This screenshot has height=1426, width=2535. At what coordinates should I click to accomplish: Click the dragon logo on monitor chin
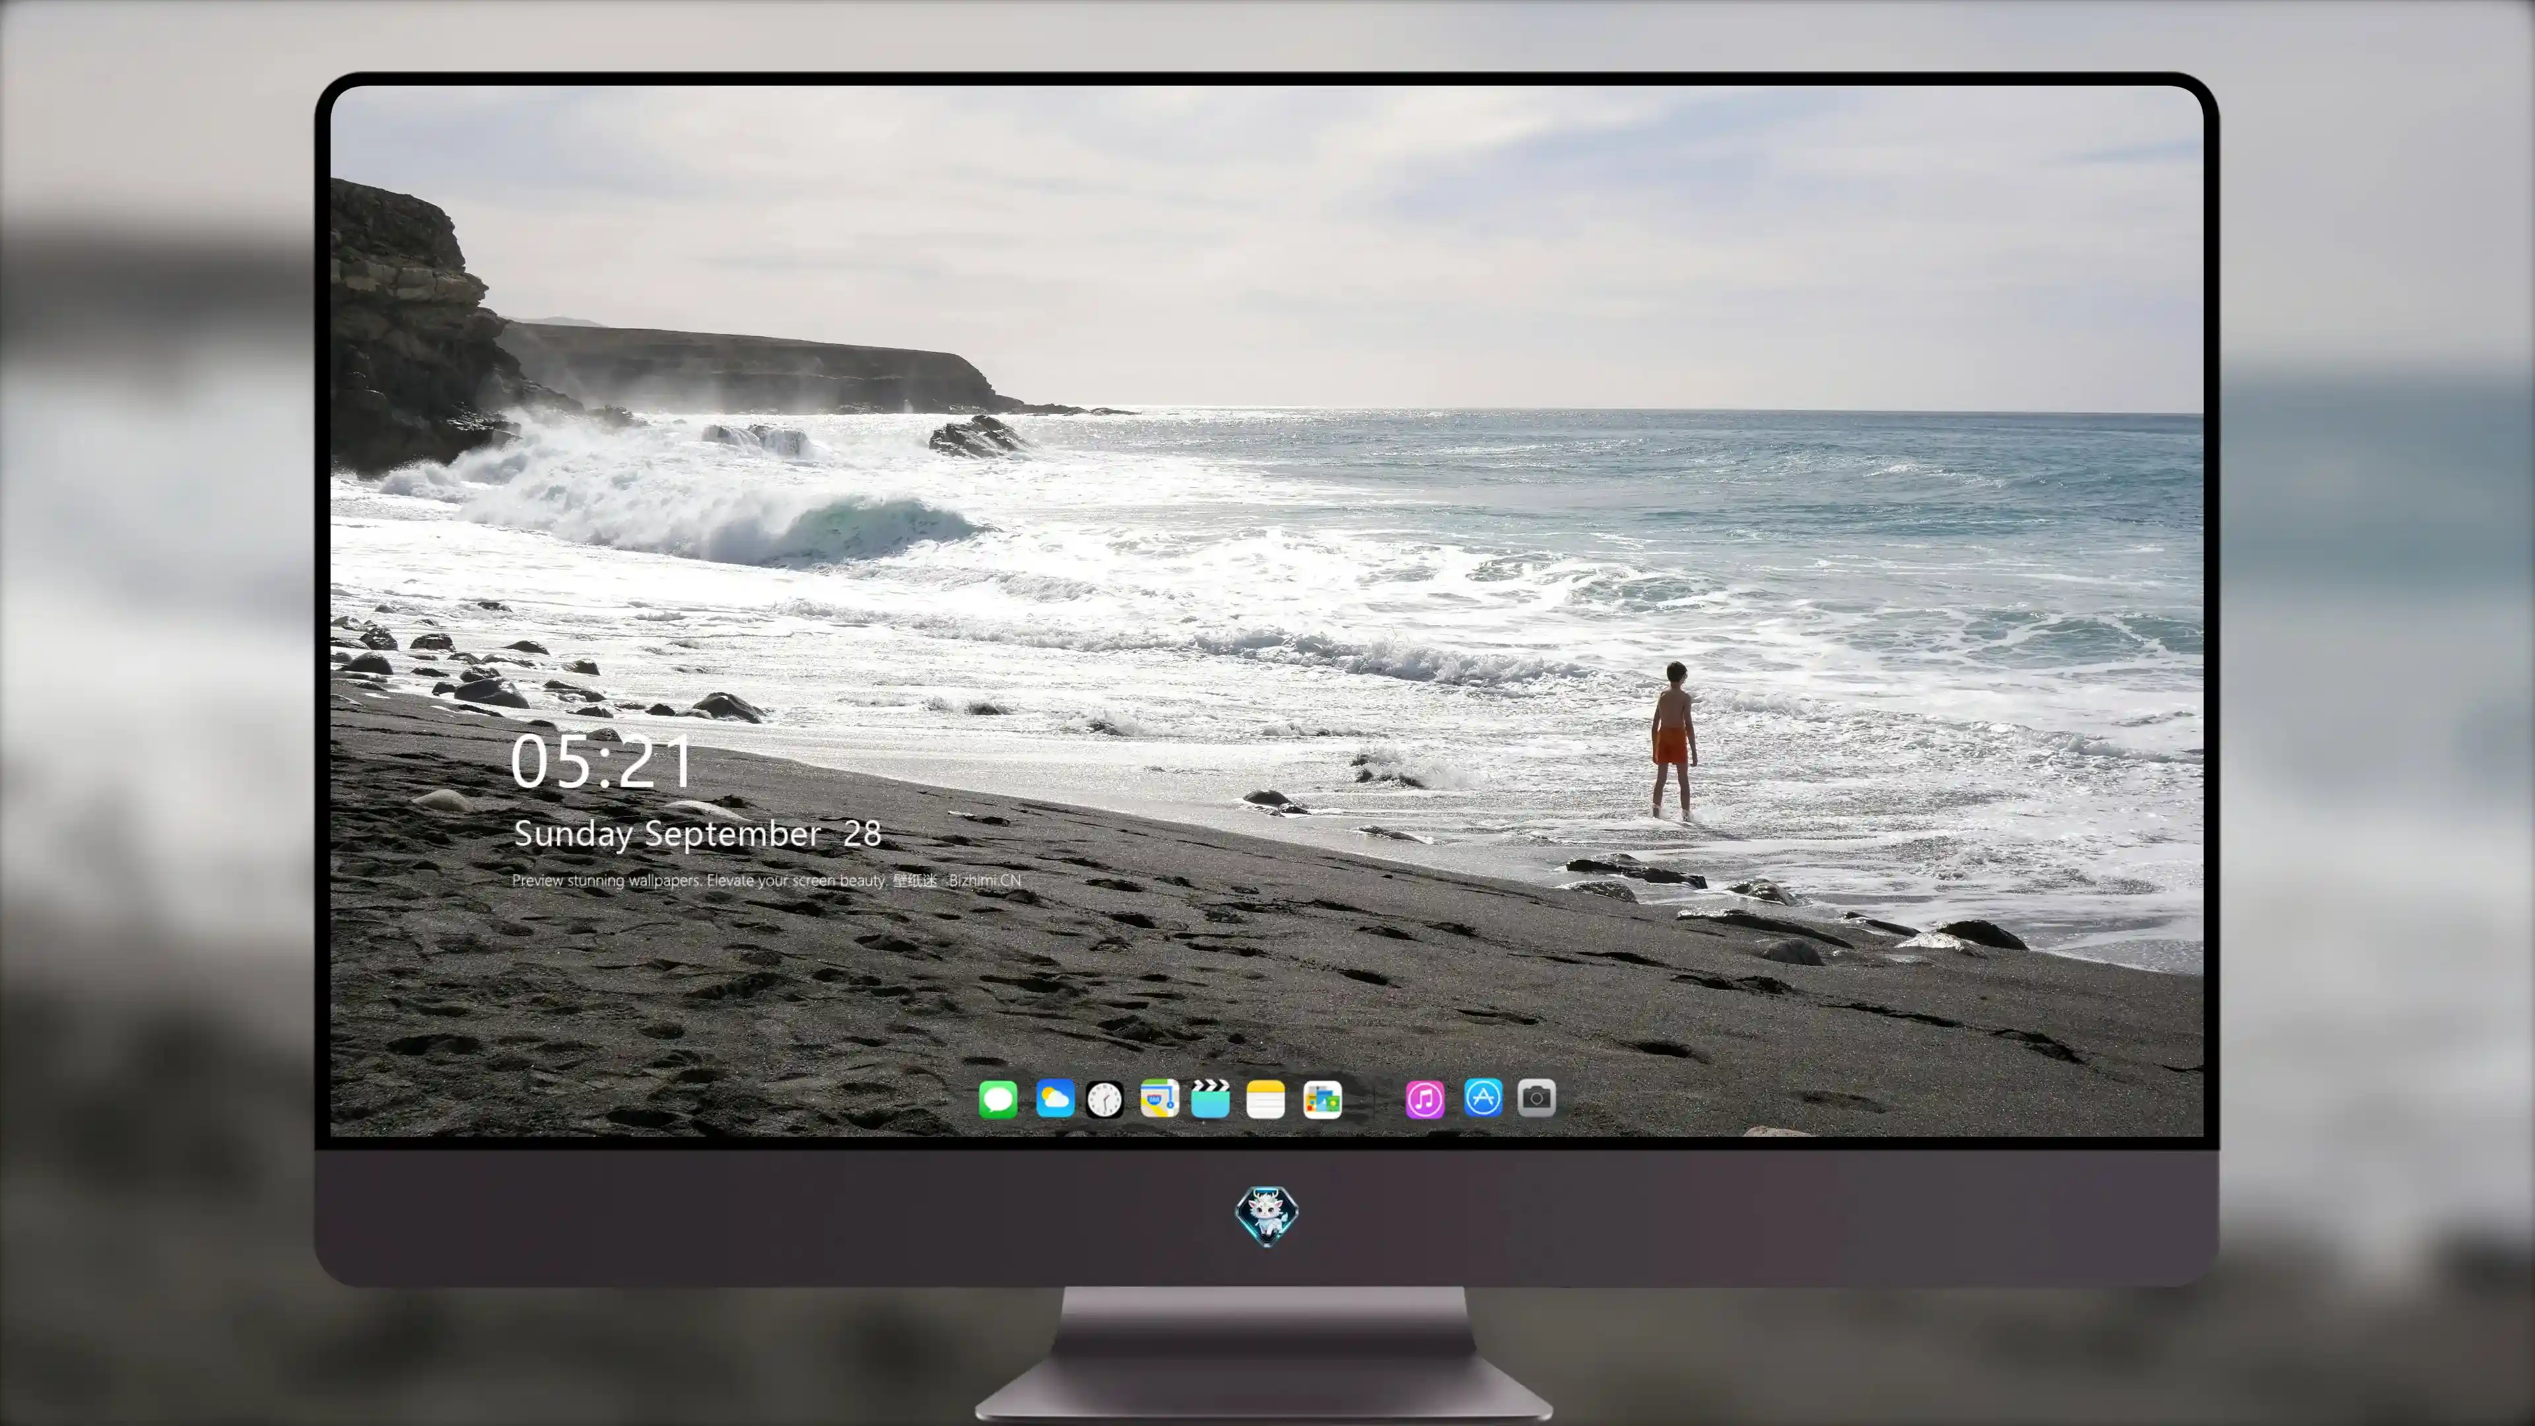(x=1267, y=1216)
